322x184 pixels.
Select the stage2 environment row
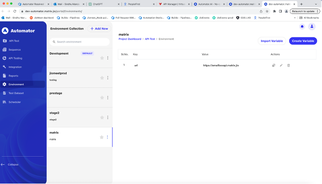coord(80,118)
